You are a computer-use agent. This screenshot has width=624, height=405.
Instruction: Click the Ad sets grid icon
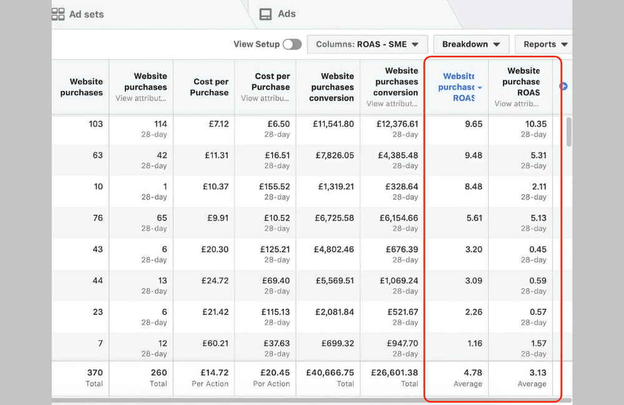[x=57, y=14]
